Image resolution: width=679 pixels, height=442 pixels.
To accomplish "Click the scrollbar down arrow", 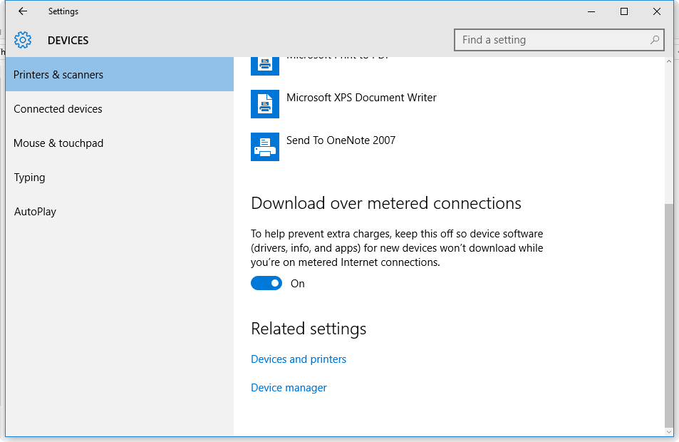I will tap(668, 430).
